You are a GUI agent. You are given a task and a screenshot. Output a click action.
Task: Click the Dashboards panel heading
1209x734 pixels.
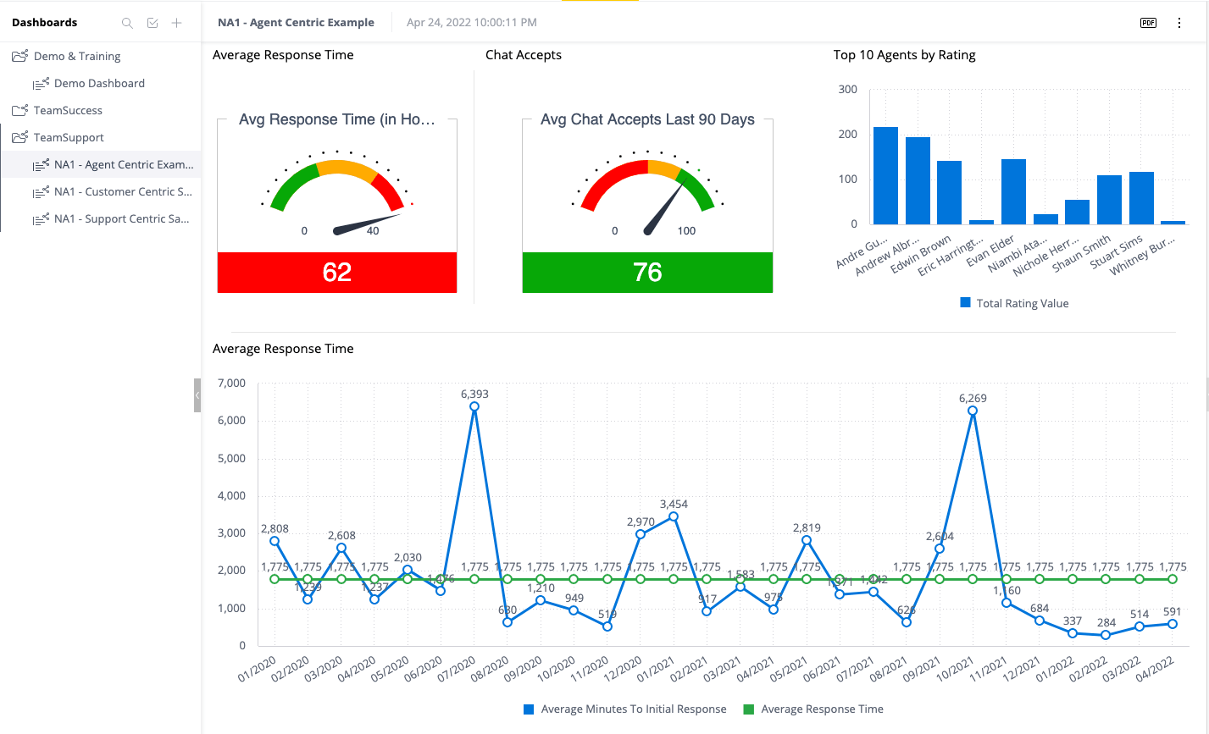[x=44, y=23]
